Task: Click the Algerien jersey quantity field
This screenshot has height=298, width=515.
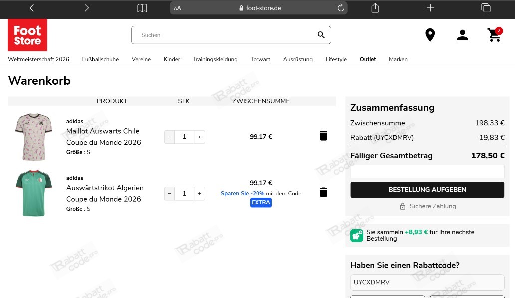Action: click(184, 194)
